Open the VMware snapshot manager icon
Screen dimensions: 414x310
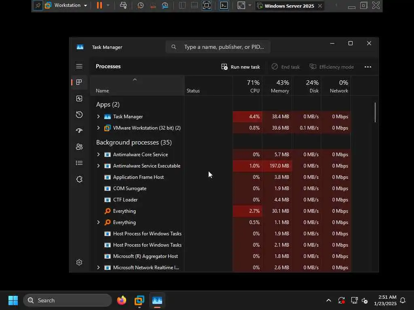(165, 6)
